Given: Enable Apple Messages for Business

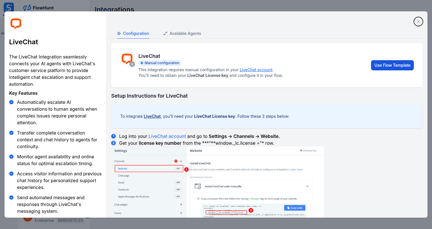Looking at the screenshot, I should click(x=178, y=196).
